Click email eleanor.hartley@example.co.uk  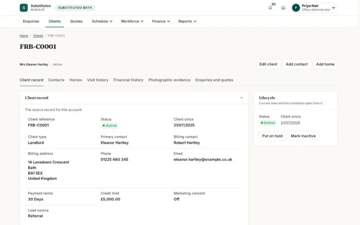[x=203, y=159]
